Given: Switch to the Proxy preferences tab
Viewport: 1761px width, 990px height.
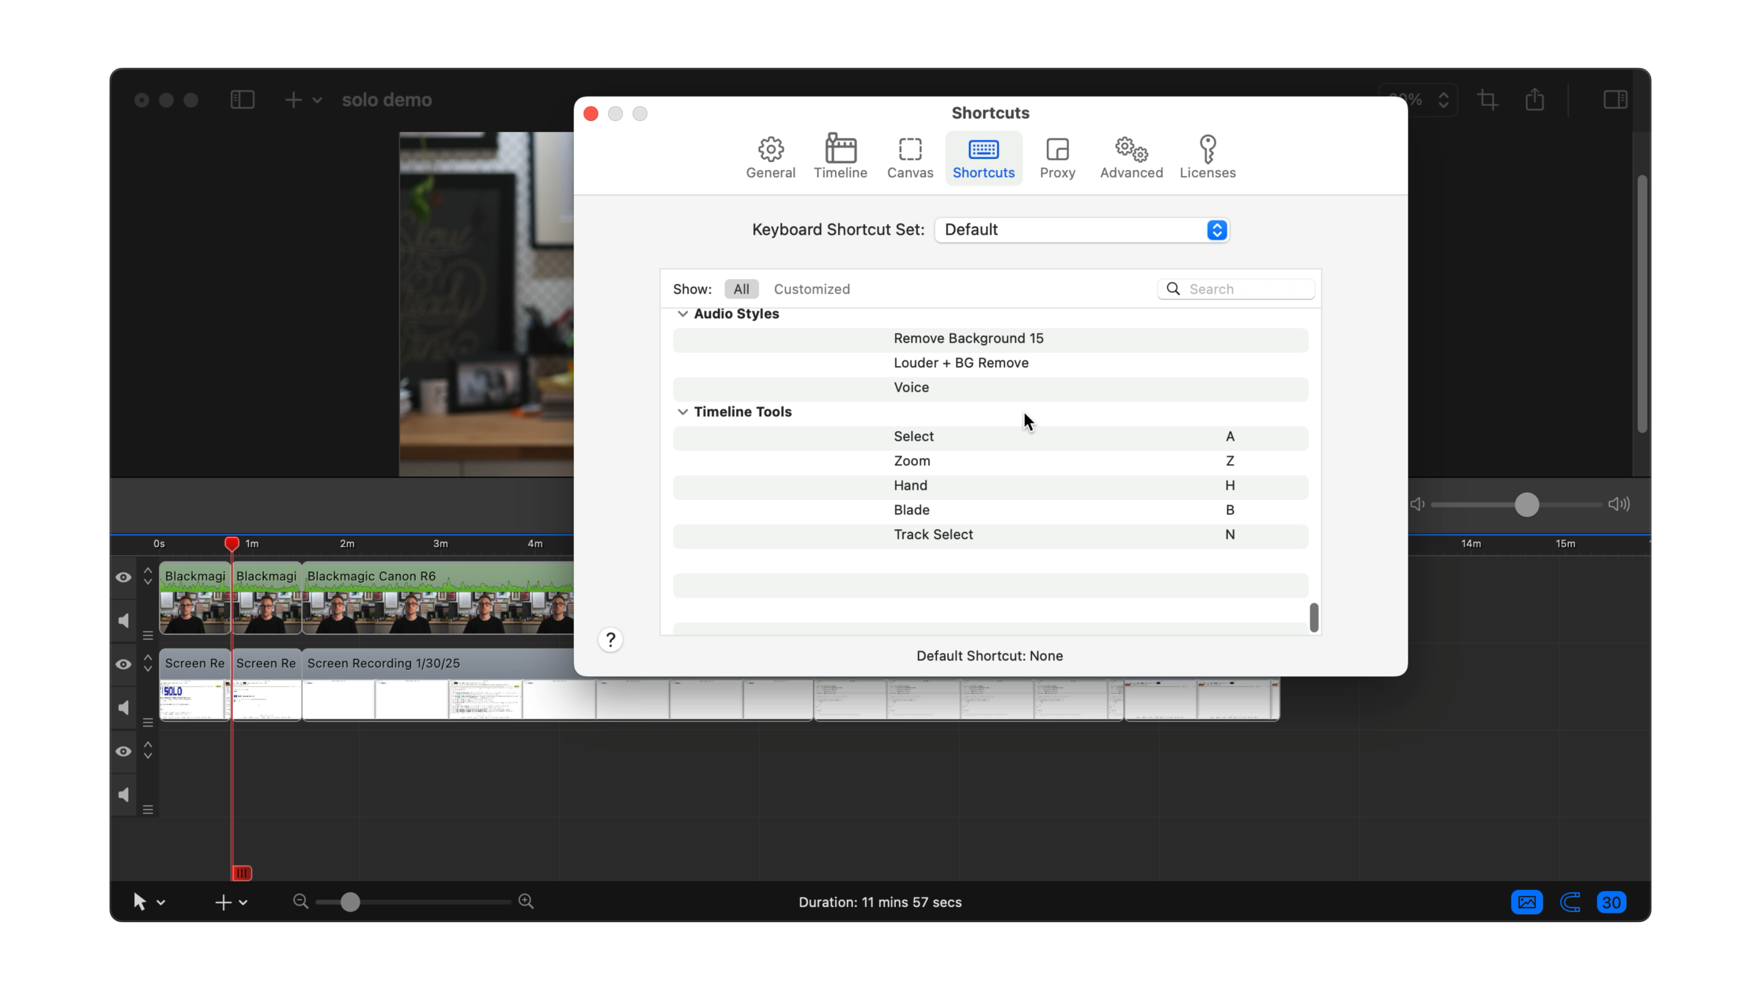Looking at the screenshot, I should click(x=1057, y=158).
